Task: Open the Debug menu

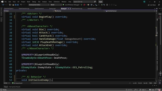Action: click(34, 2)
